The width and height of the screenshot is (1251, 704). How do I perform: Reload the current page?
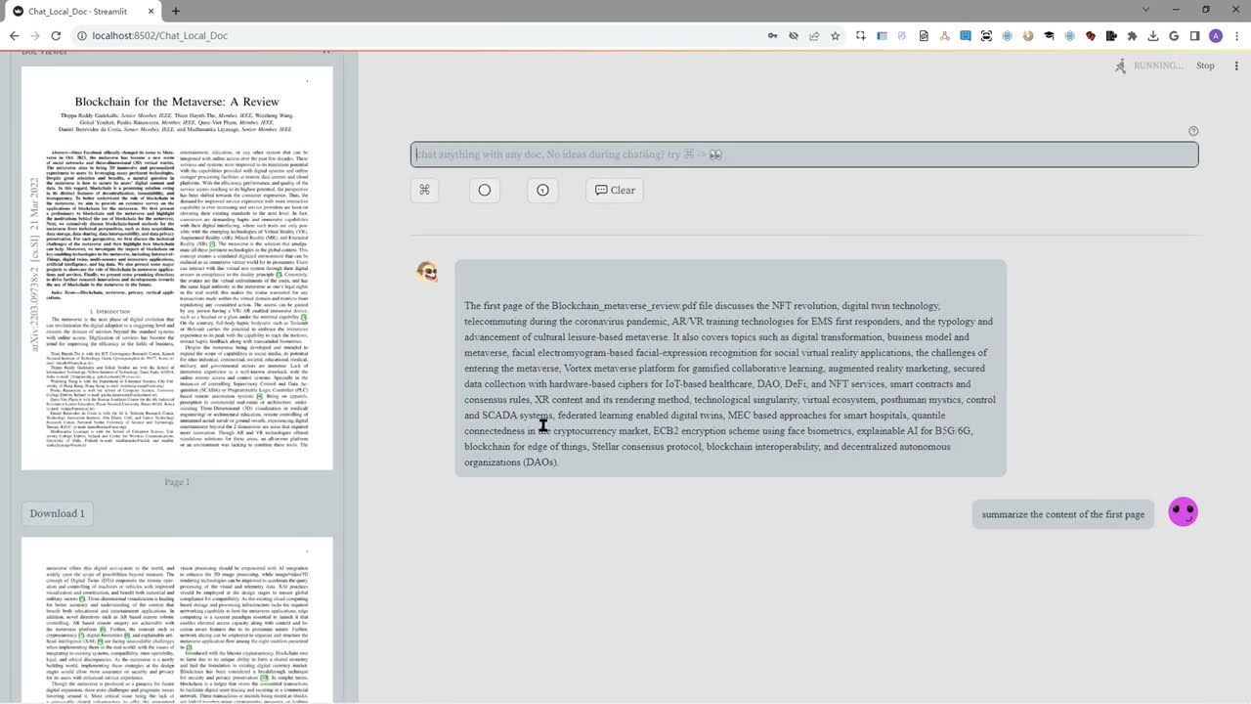click(x=56, y=36)
